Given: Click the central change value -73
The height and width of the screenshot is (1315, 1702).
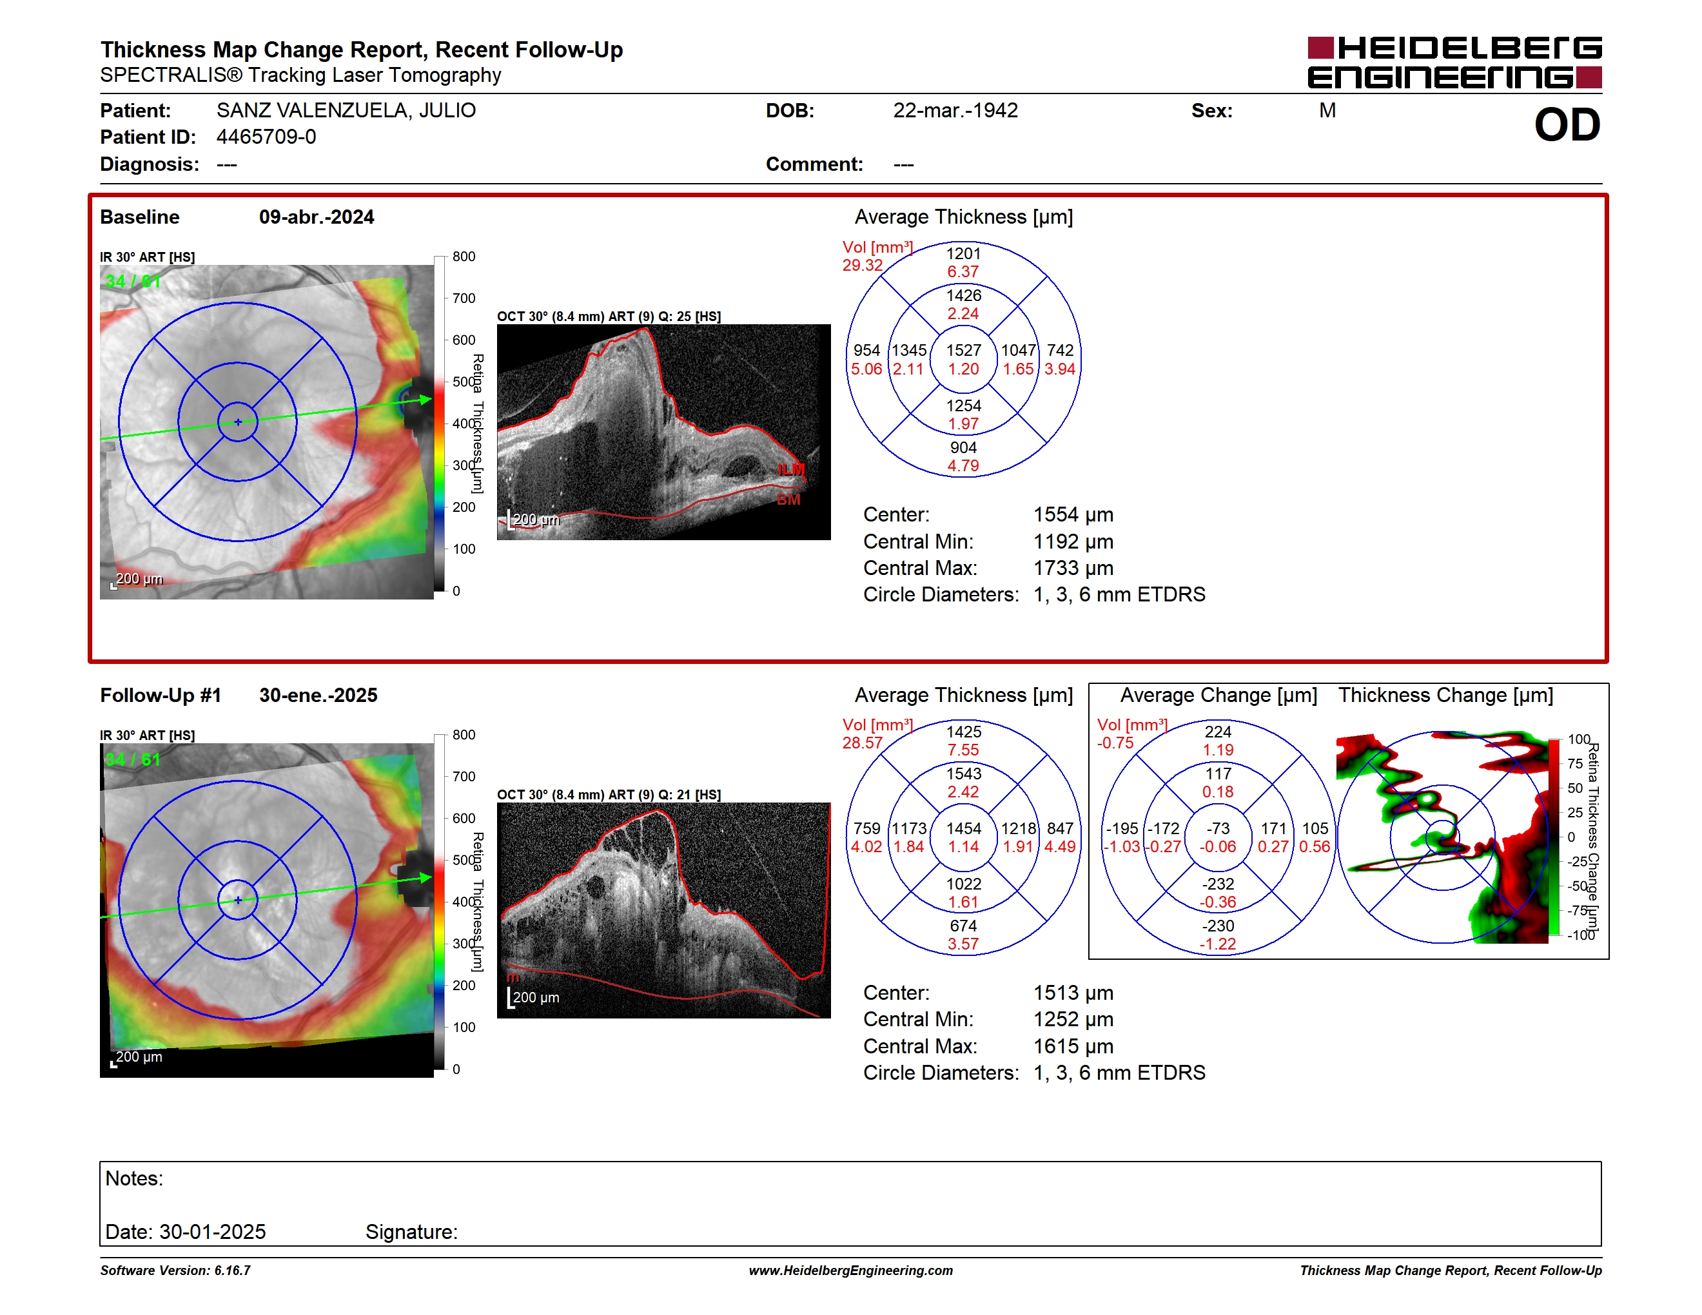Looking at the screenshot, I should point(1218,829).
